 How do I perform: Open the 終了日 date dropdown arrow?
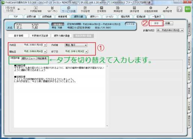pyautogui.click(x=86, y=51)
